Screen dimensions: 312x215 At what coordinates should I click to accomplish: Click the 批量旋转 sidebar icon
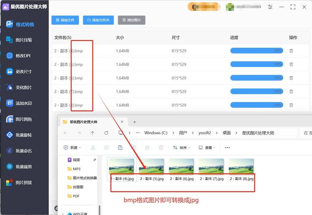9,135
